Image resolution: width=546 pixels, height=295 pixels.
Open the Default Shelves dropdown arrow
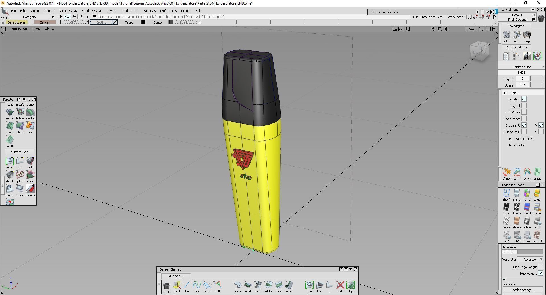[x=351, y=269]
